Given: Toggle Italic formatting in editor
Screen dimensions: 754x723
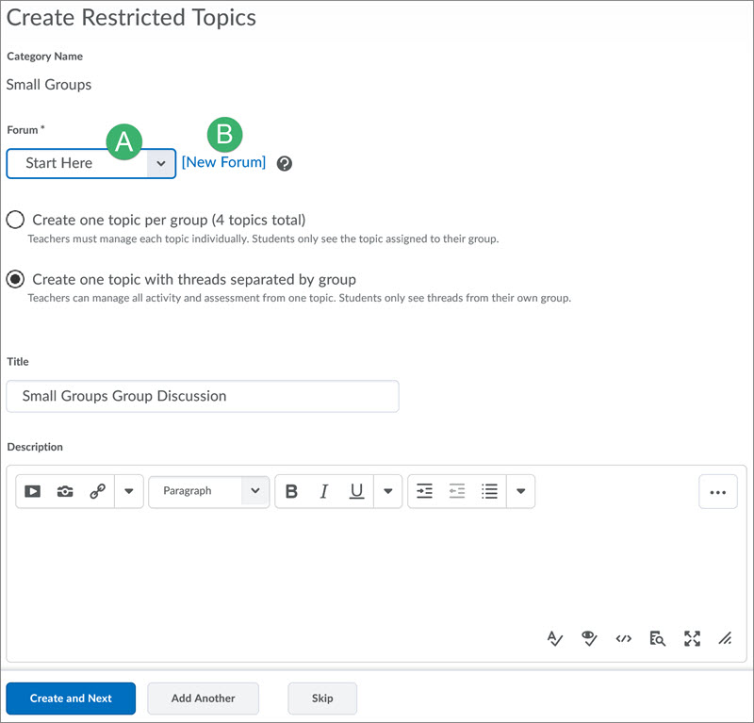Looking at the screenshot, I should (x=324, y=491).
